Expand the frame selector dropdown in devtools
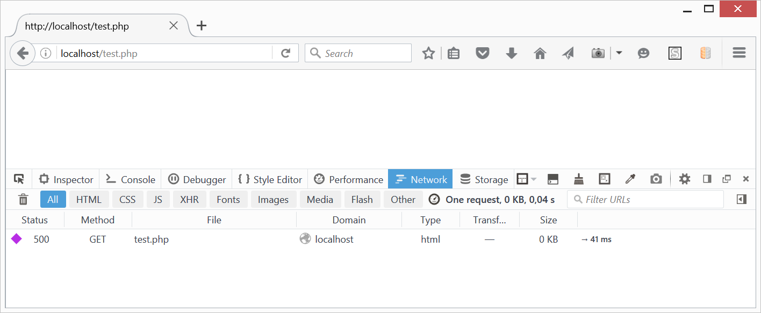761x313 pixels. point(526,179)
